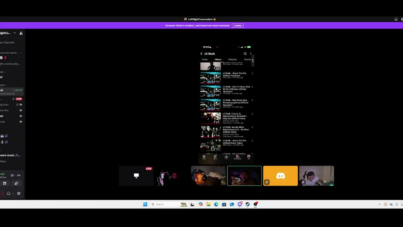Open Microsoft Edge from the taskbar

[x=216, y=204]
